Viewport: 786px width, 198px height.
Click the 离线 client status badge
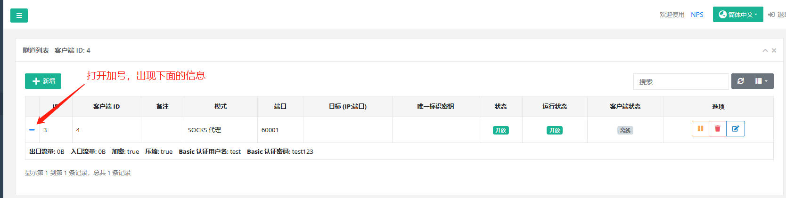(625, 130)
